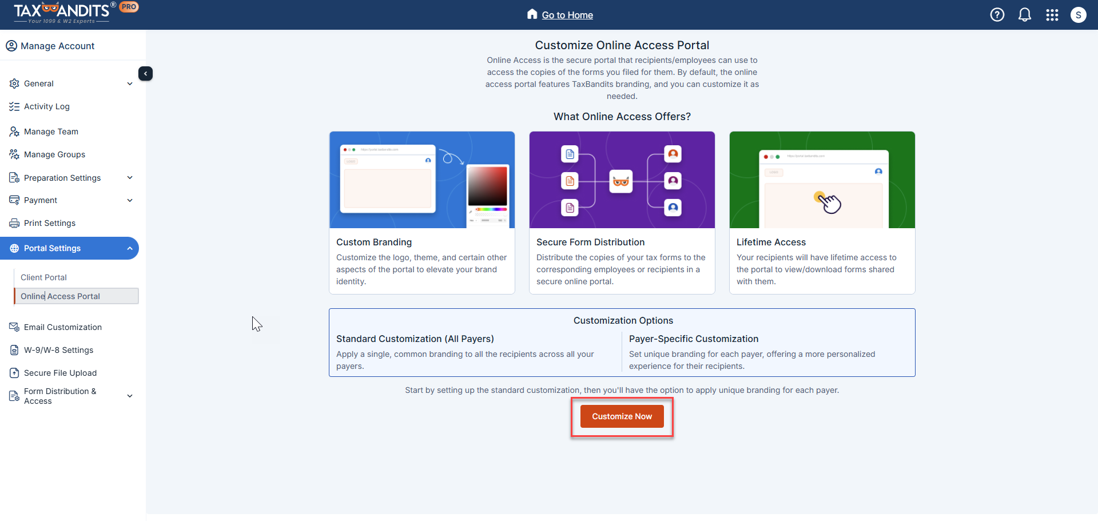1098x521 pixels.
Task: Select Online Access Portal submenu item
Action: tap(76, 296)
